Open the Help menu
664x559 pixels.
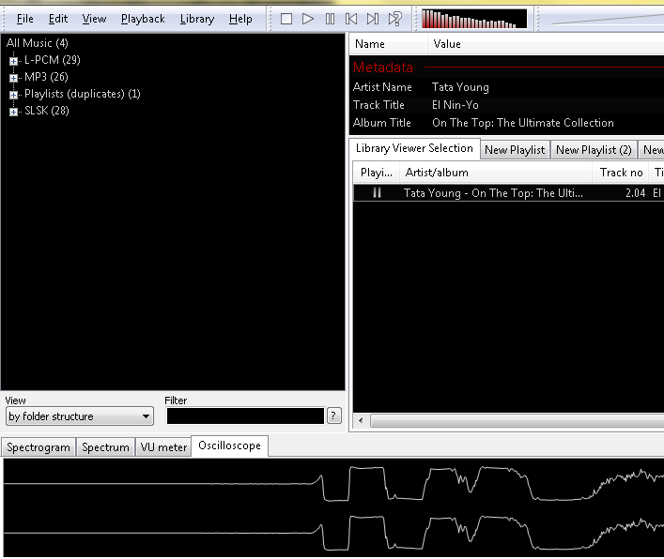(x=240, y=19)
